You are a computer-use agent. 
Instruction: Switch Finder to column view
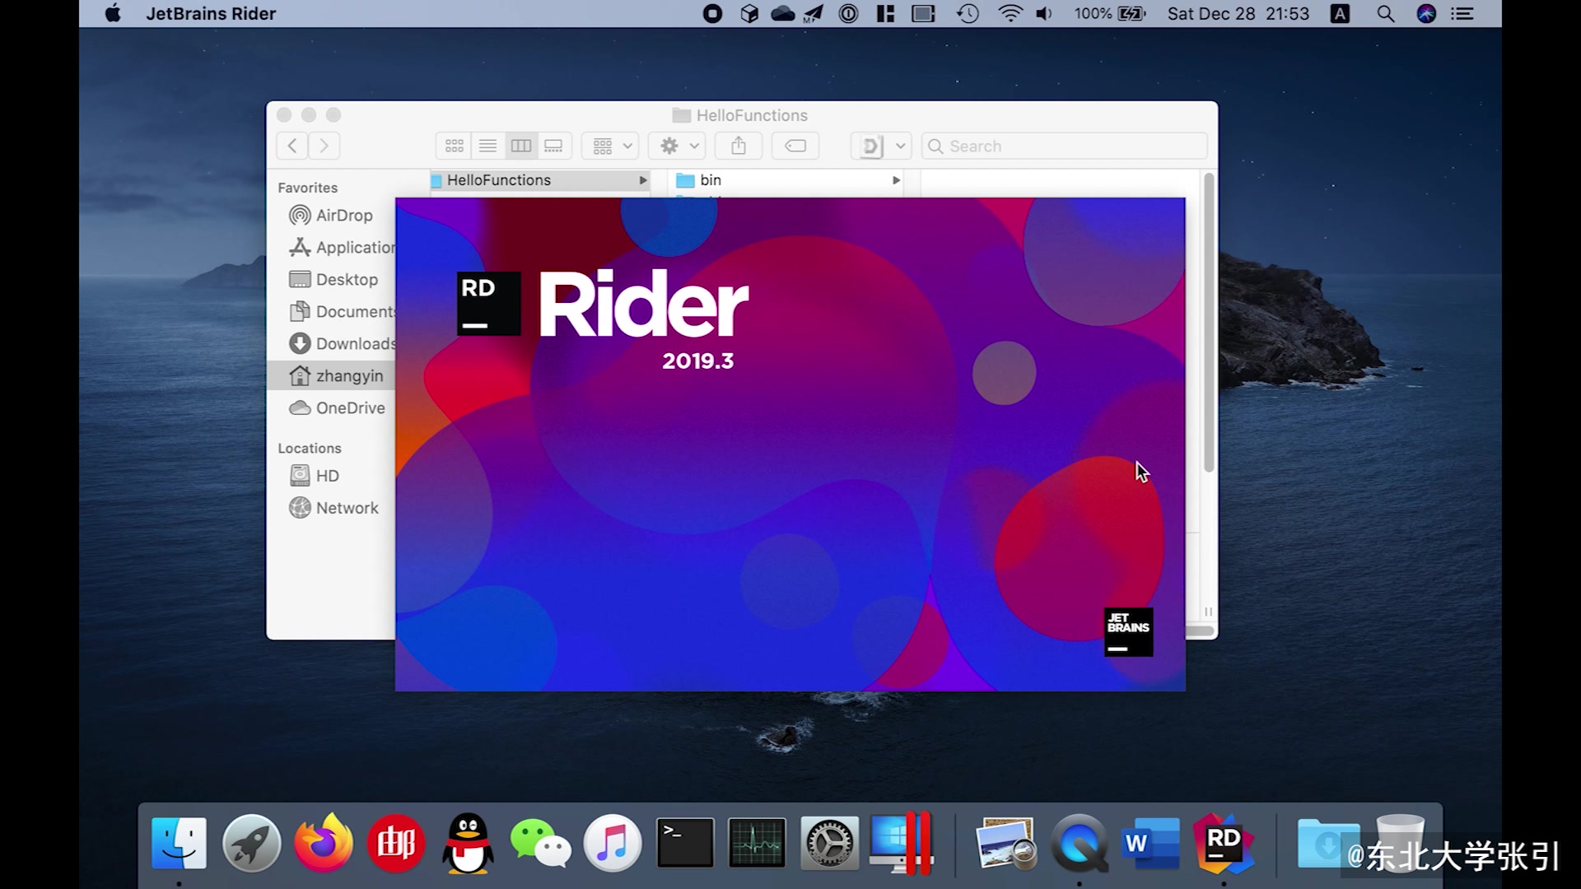[521, 146]
